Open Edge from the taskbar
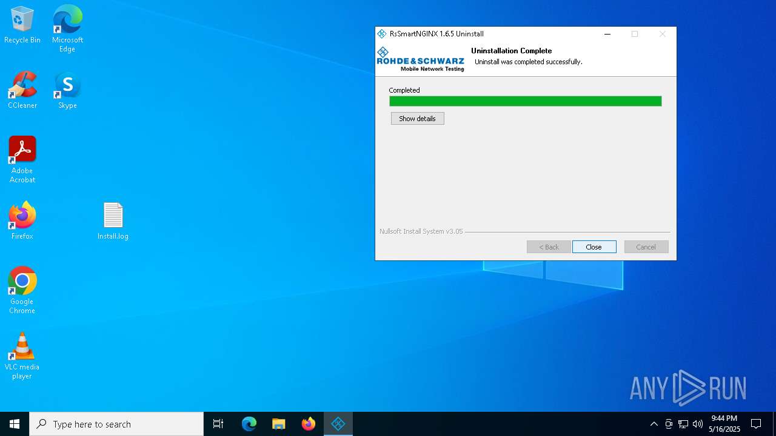This screenshot has width=776, height=436. pyautogui.click(x=249, y=424)
